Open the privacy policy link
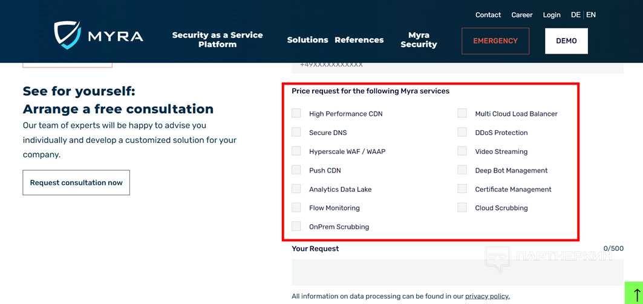Image resolution: width=643 pixels, height=304 pixels. (x=487, y=296)
